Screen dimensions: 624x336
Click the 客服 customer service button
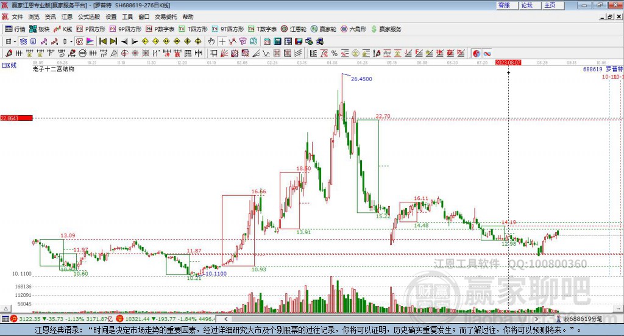(x=507, y=5)
